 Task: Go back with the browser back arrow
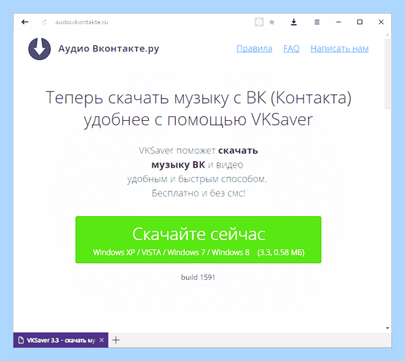click(x=25, y=22)
